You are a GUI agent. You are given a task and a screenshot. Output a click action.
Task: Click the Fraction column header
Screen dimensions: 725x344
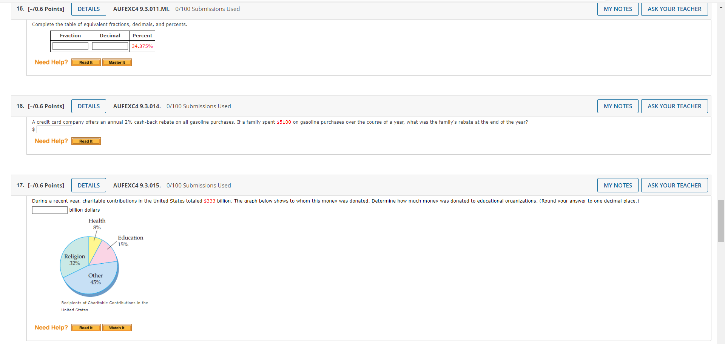click(x=70, y=36)
